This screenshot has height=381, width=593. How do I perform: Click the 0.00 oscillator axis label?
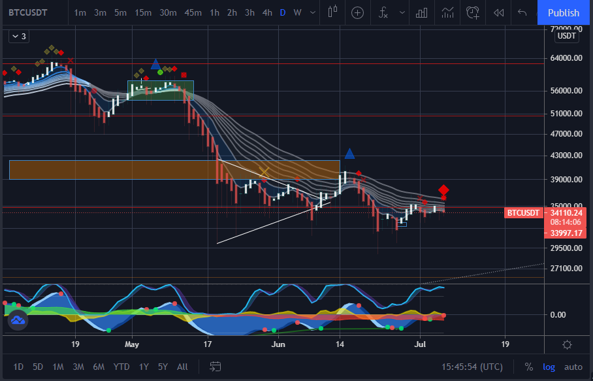(x=558, y=314)
